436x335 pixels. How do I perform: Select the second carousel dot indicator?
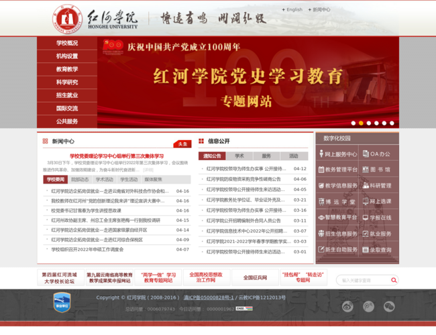point(361,123)
